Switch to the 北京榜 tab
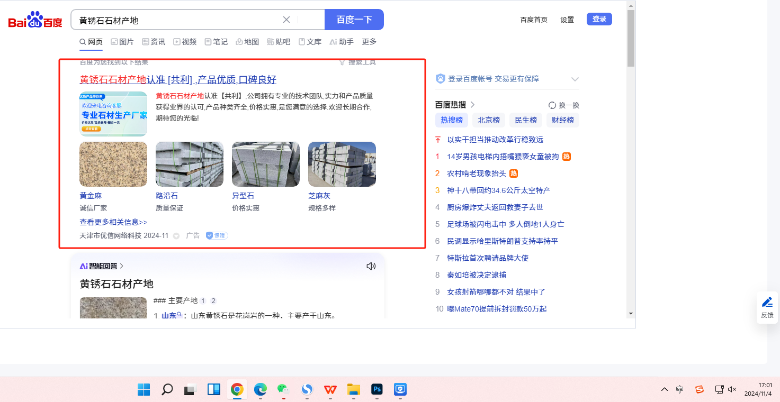This screenshot has height=402, width=780. (x=489, y=120)
